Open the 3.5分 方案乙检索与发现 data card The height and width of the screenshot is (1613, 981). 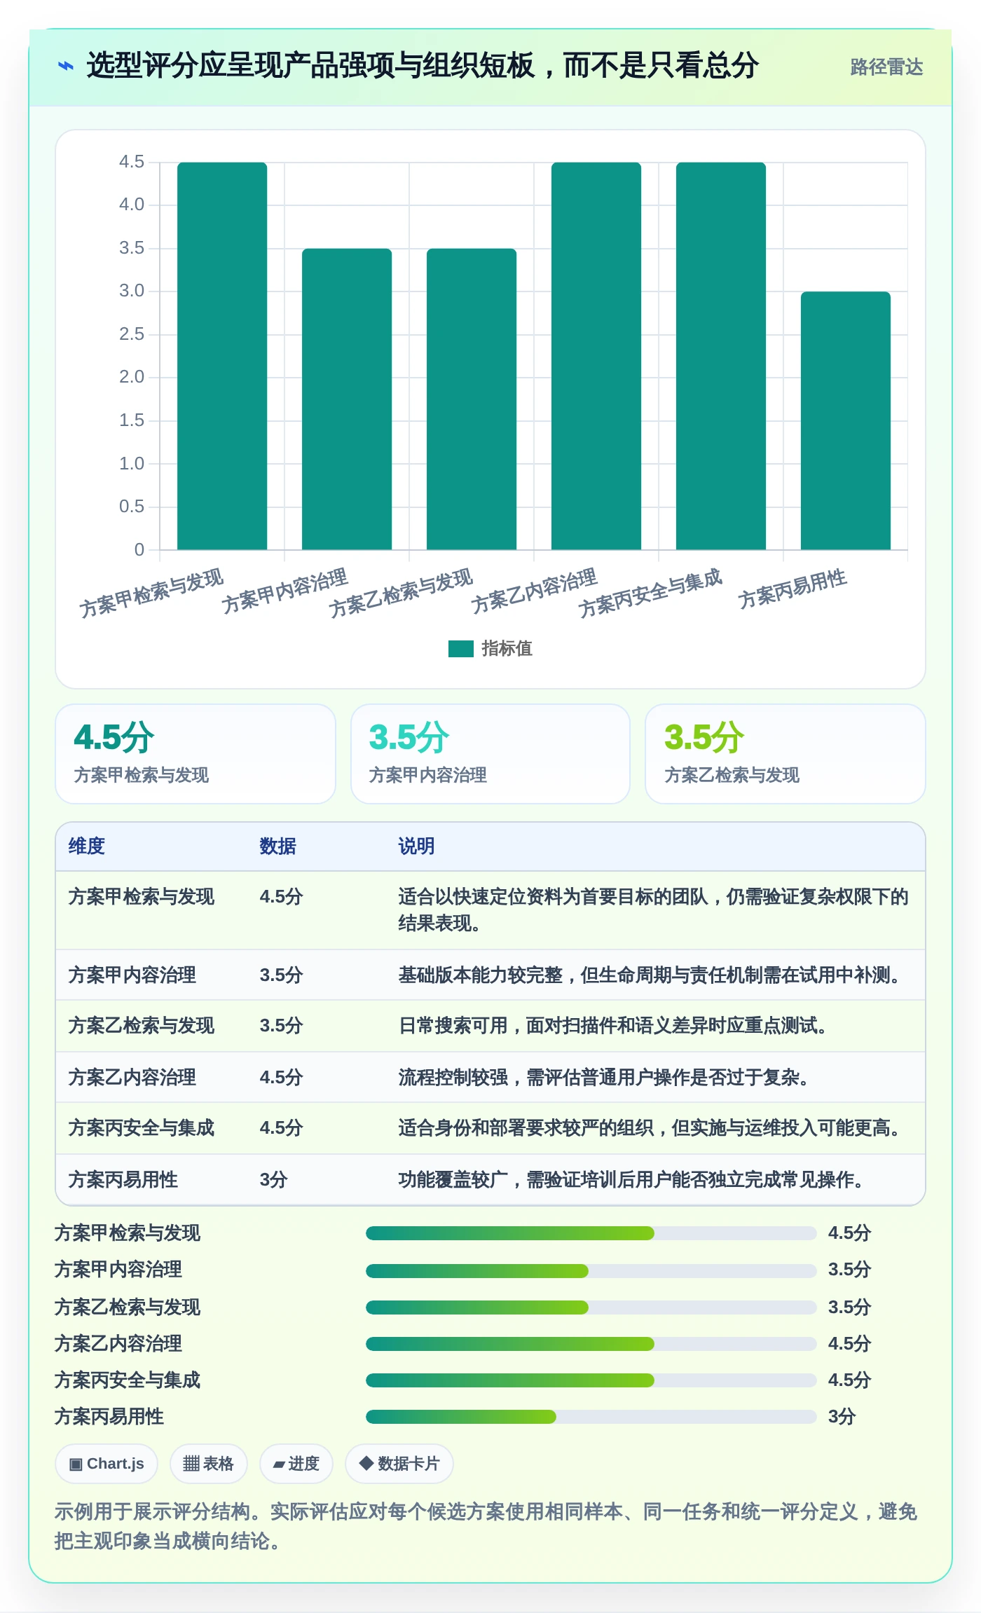point(786,754)
